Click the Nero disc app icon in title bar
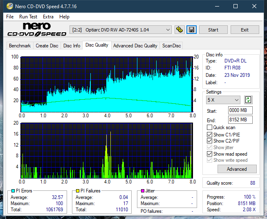267x219 pixels. pos(10,6)
